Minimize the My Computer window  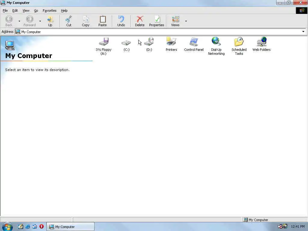point(280,2)
